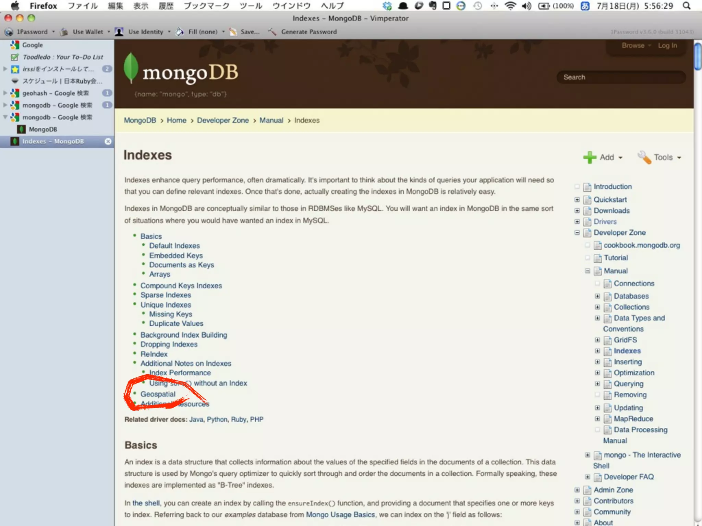This screenshot has width=702, height=526.
Task: Close the Indexes - MongoDB sidebar tab
Action: click(108, 141)
